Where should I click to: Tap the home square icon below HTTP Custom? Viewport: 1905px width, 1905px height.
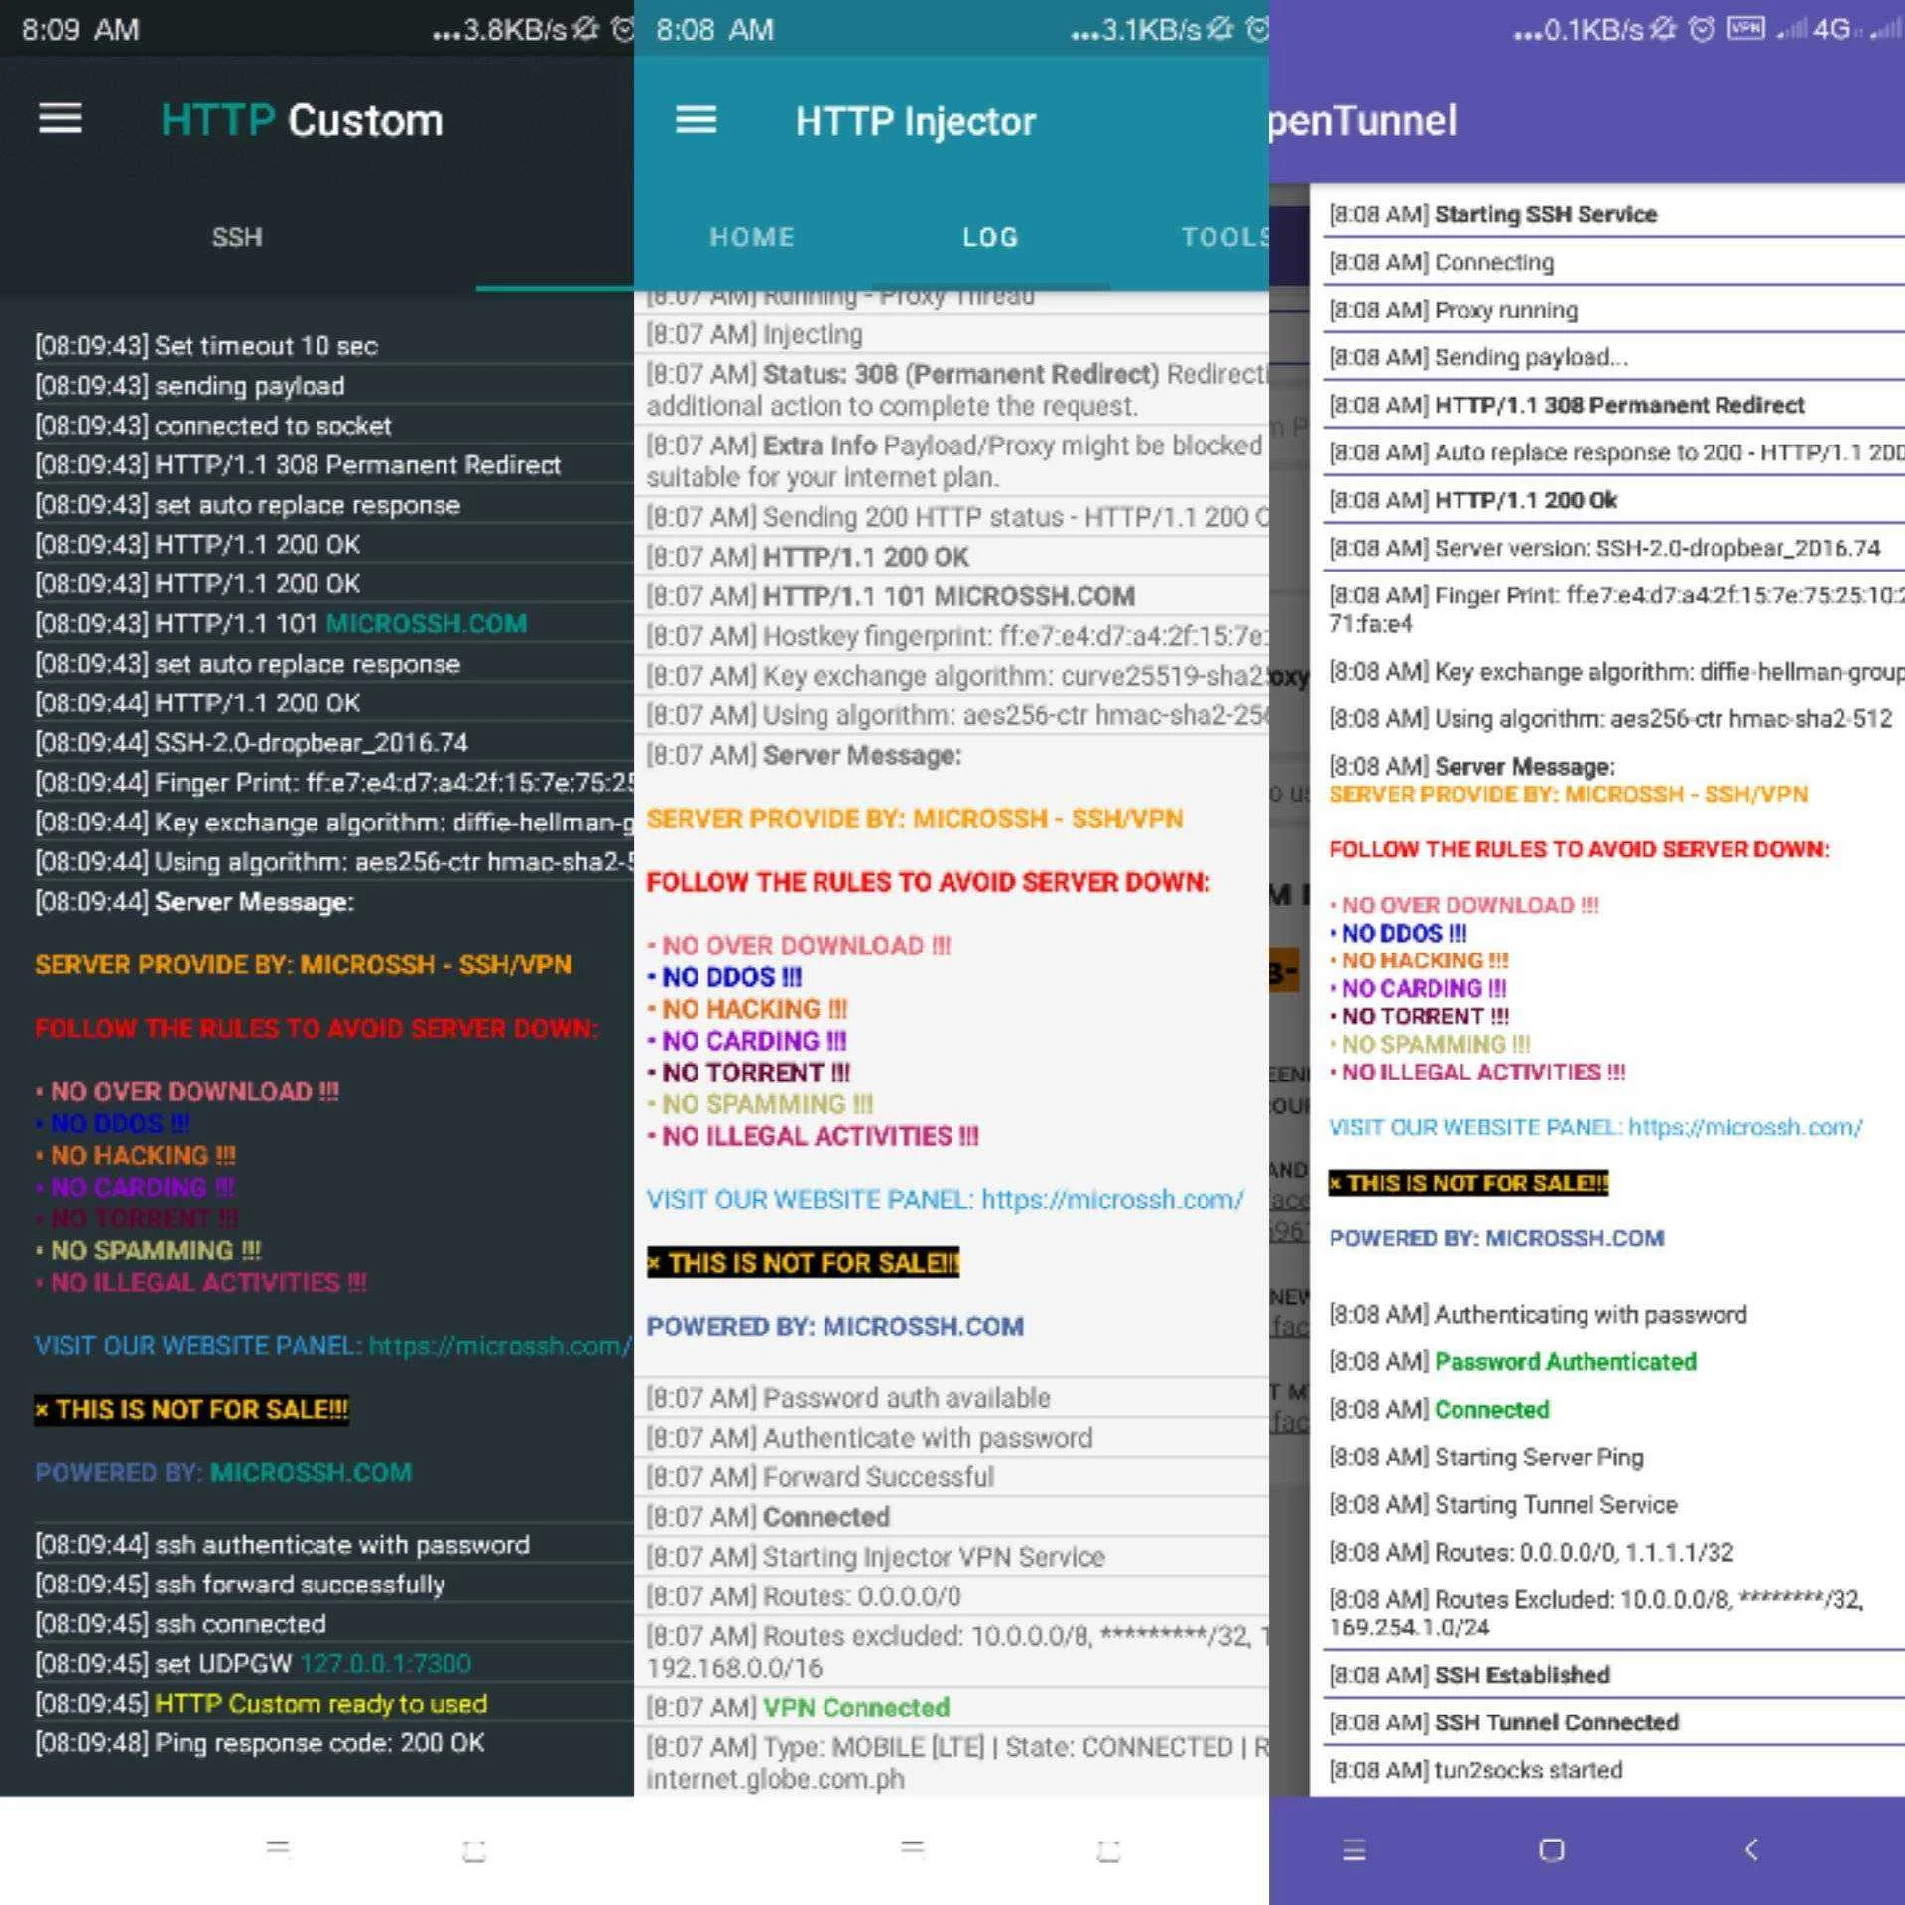474,1850
